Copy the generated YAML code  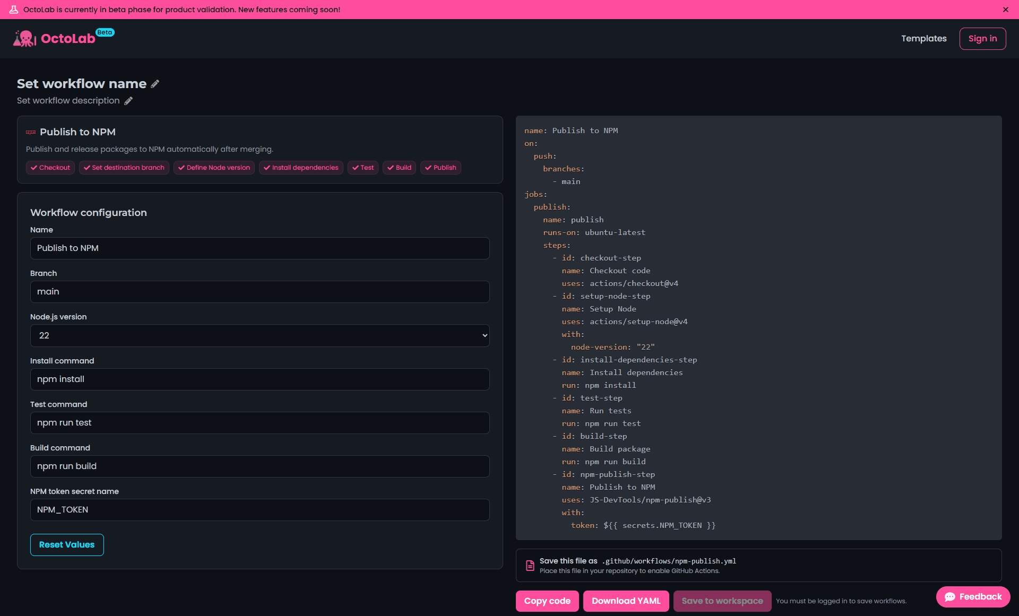[547, 601]
